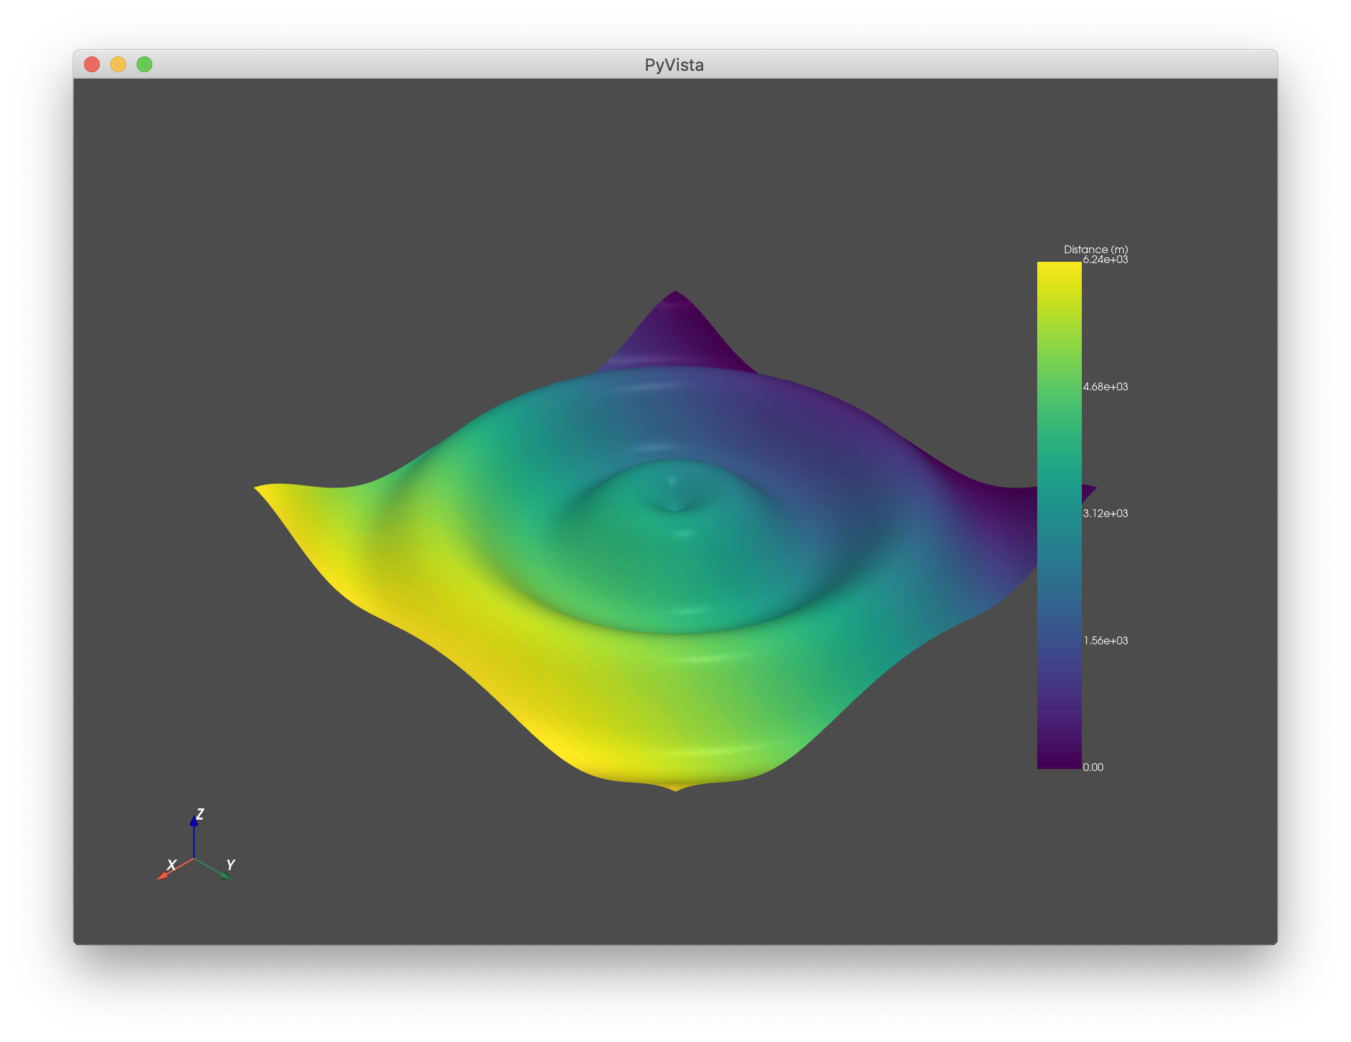
Task: Click the red close window button
Action: 92,64
